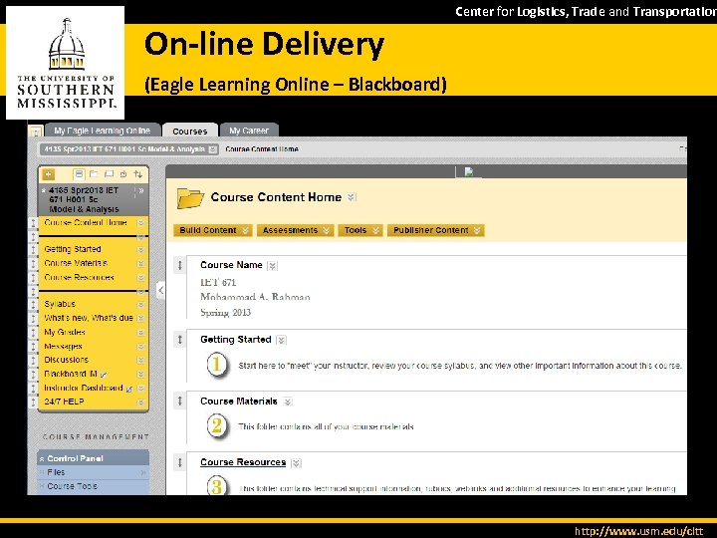This screenshot has width=717, height=538.
Task: Click the http://www.usm.edu/cltt link
Action: 638,531
